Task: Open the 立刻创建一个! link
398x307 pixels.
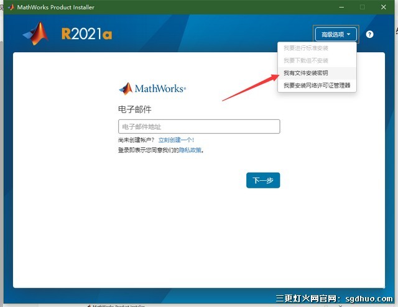Action: tap(176, 140)
